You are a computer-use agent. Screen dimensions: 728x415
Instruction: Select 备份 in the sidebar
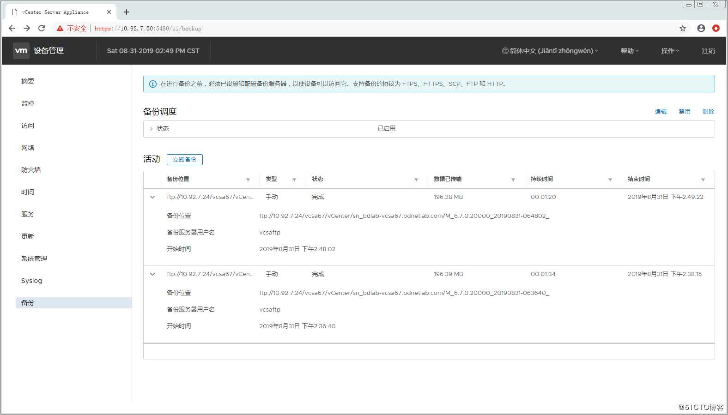coord(73,303)
